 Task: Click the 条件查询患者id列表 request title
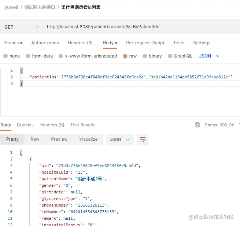tap(81, 7)
